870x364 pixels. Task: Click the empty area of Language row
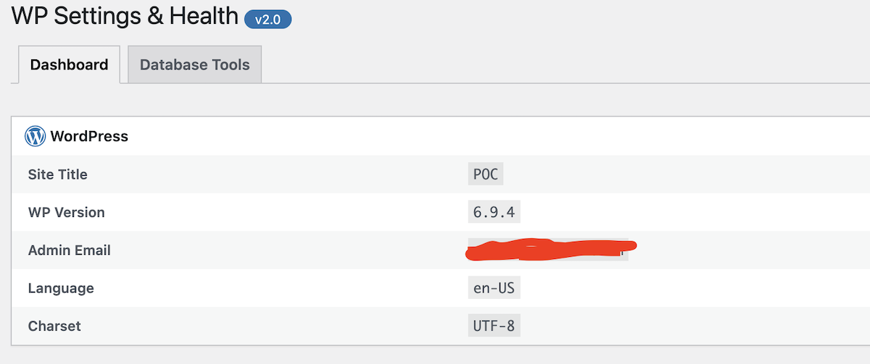[689, 288]
